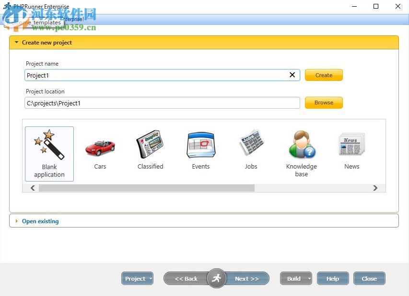Collapse the Create new project section
This screenshot has height=296, width=409.
point(18,42)
